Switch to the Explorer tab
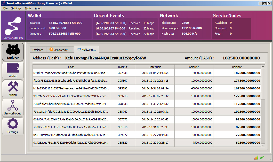Viewport: 273px width, 162px height. coord(38,50)
